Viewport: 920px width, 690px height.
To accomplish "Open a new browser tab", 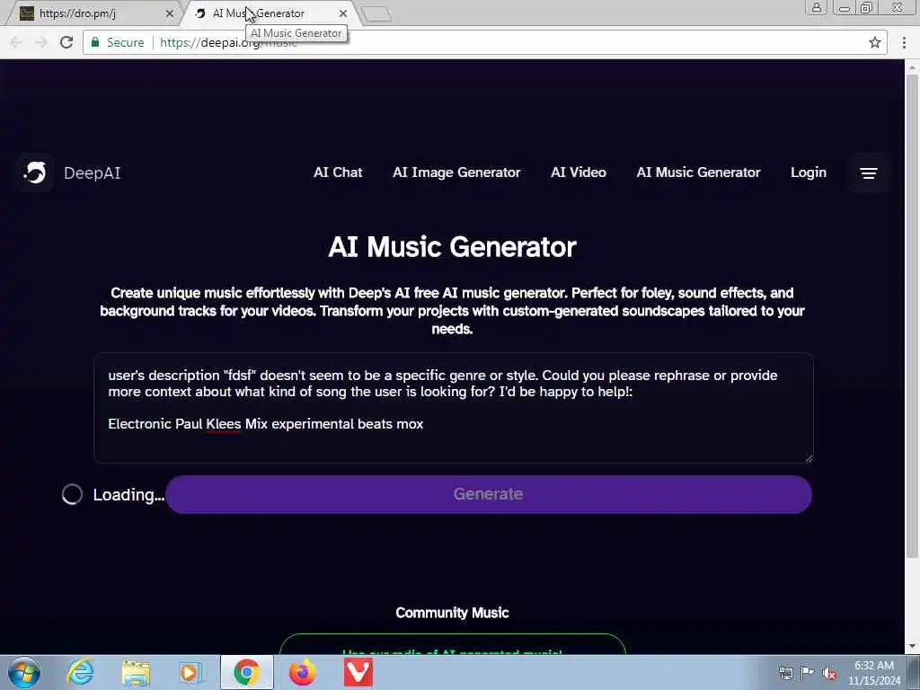I will (376, 14).
